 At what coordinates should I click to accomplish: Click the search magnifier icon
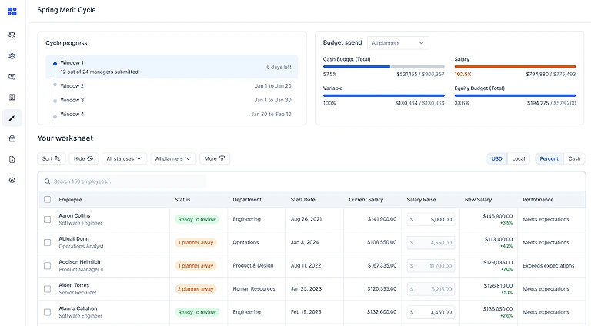[x=47, y=181]
